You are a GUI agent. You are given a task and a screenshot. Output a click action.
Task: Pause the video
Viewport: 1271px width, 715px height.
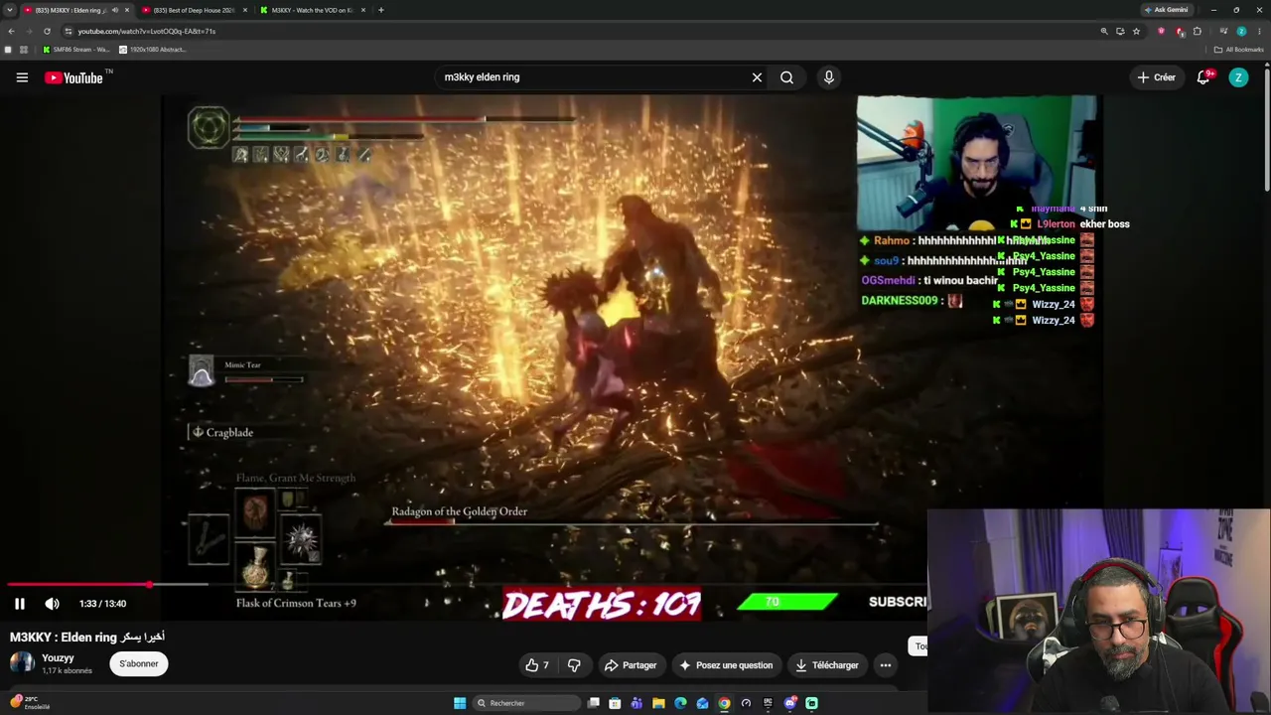19,604
